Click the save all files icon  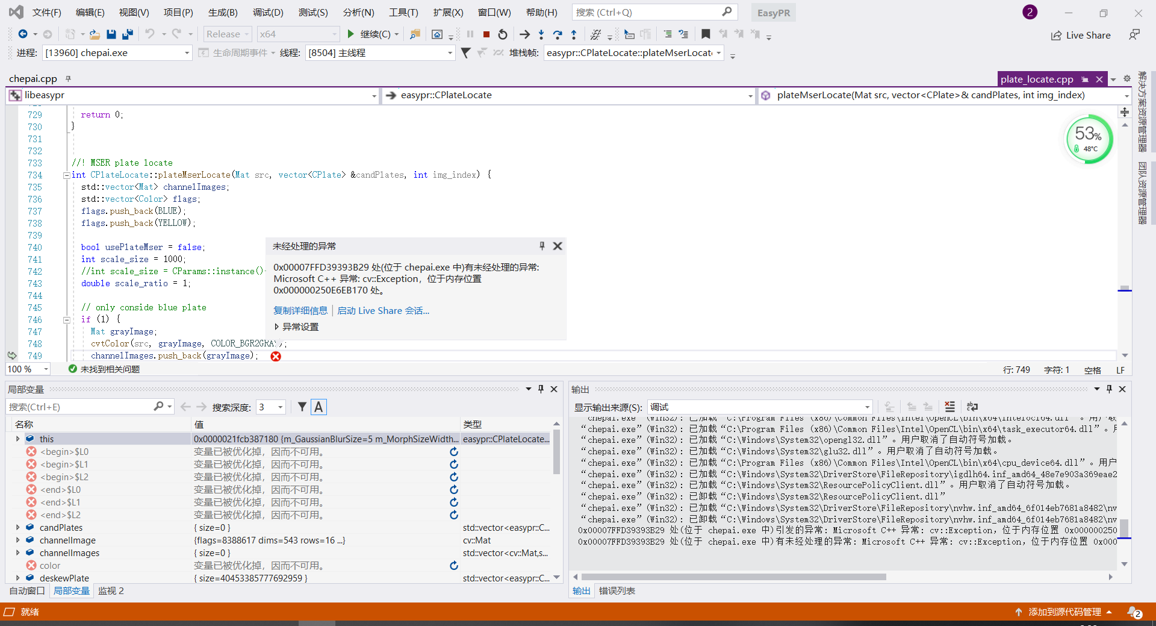[x=127, y=34]
